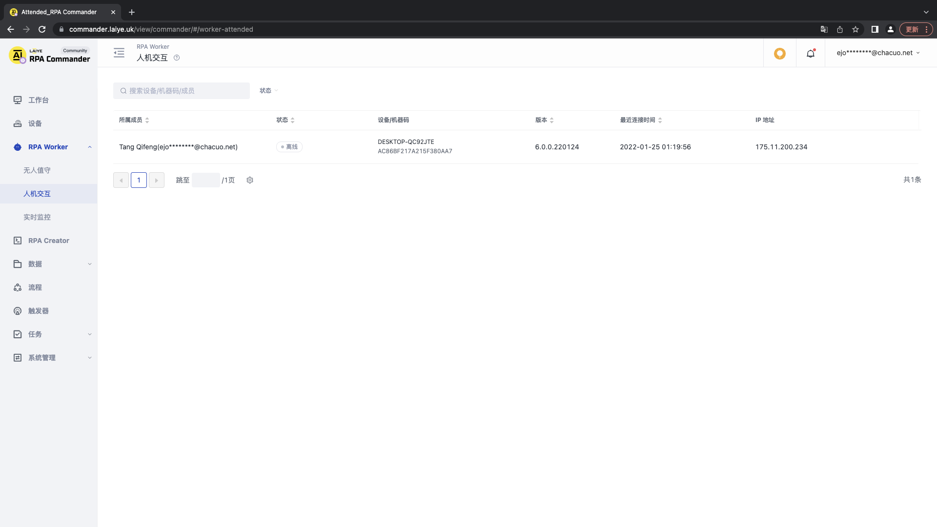Click member Tang Qifeng cell
Viewport: 937px width, 527px height.
[x=178, y=147]
